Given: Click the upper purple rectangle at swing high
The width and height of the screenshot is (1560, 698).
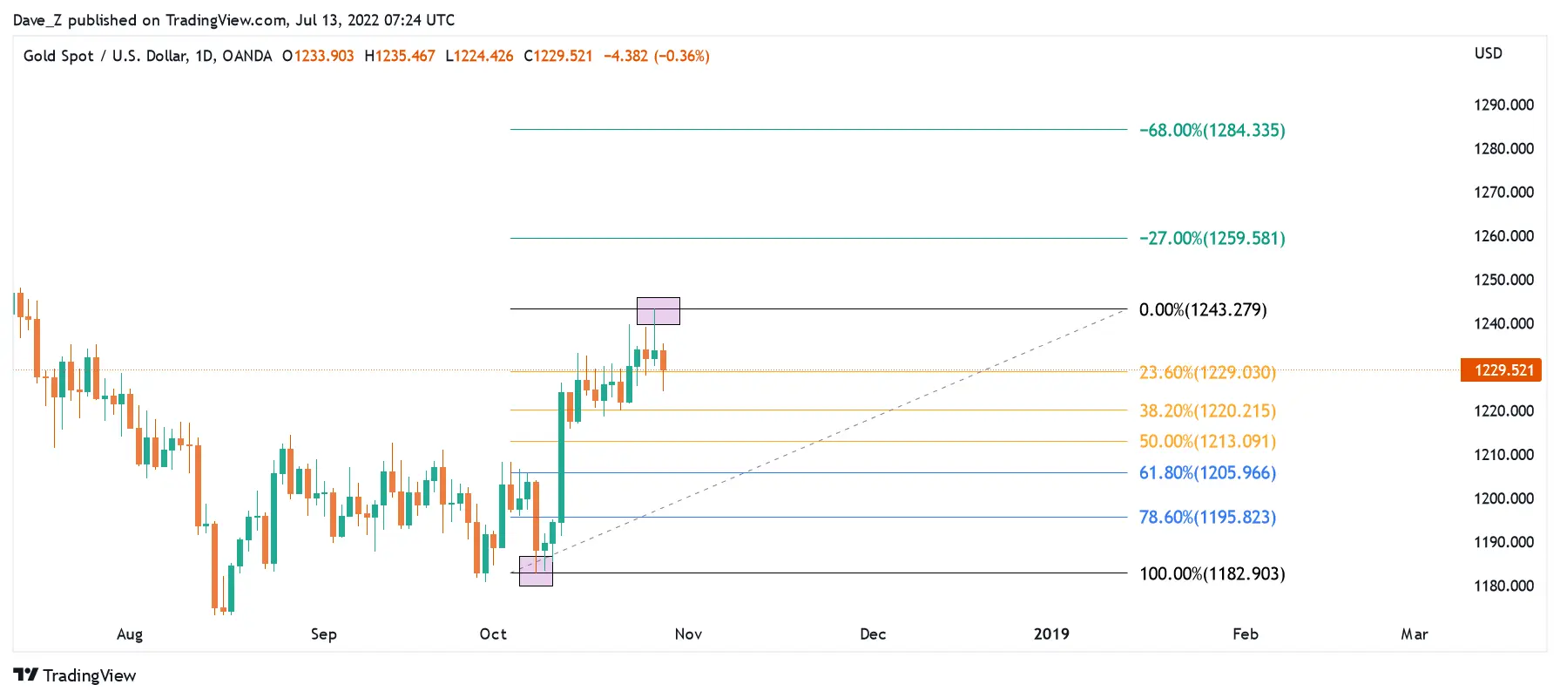Looking at the screenshot, I should click(x=658, y=311).
